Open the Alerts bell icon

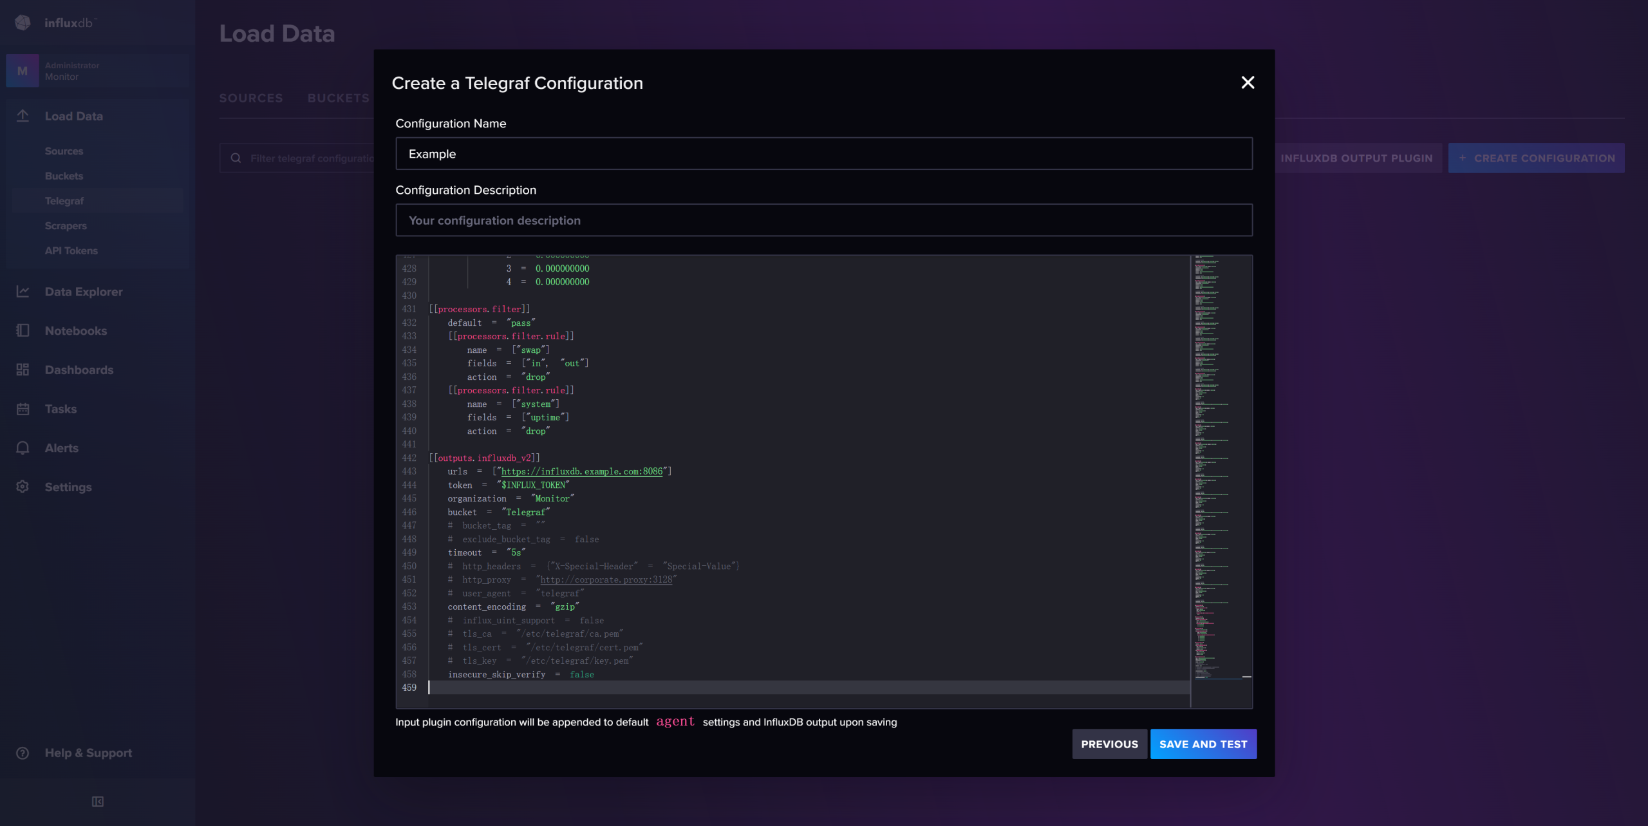click(x=23, y=448)
